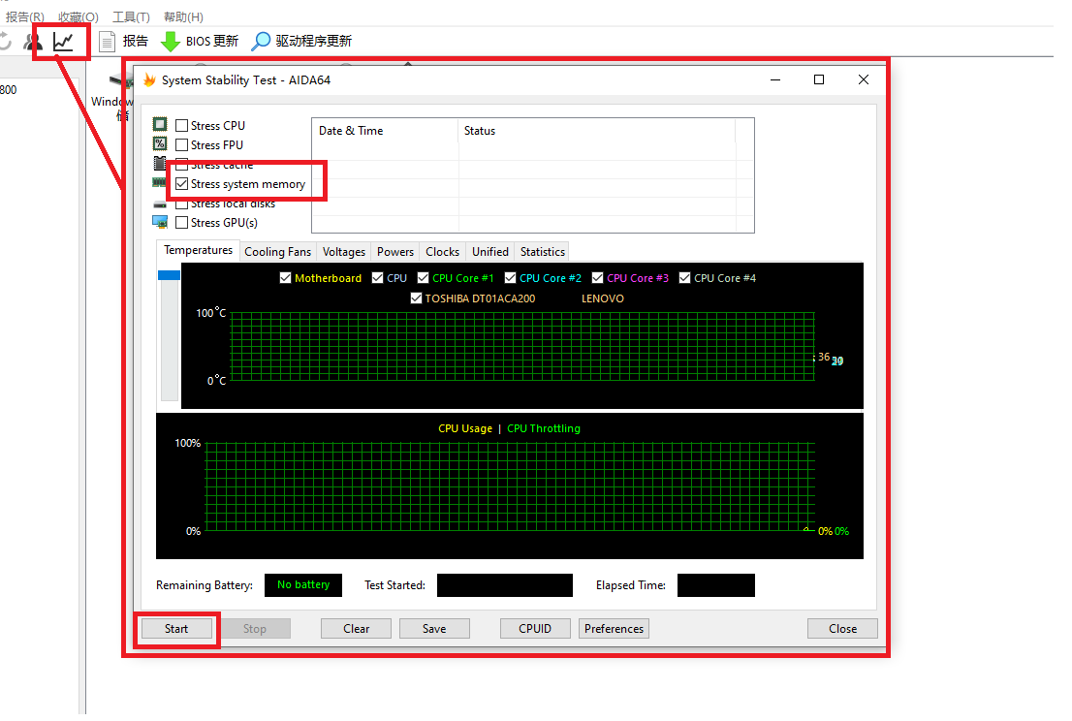
Task: Click the Preferences button
Action: coord(614,628)
